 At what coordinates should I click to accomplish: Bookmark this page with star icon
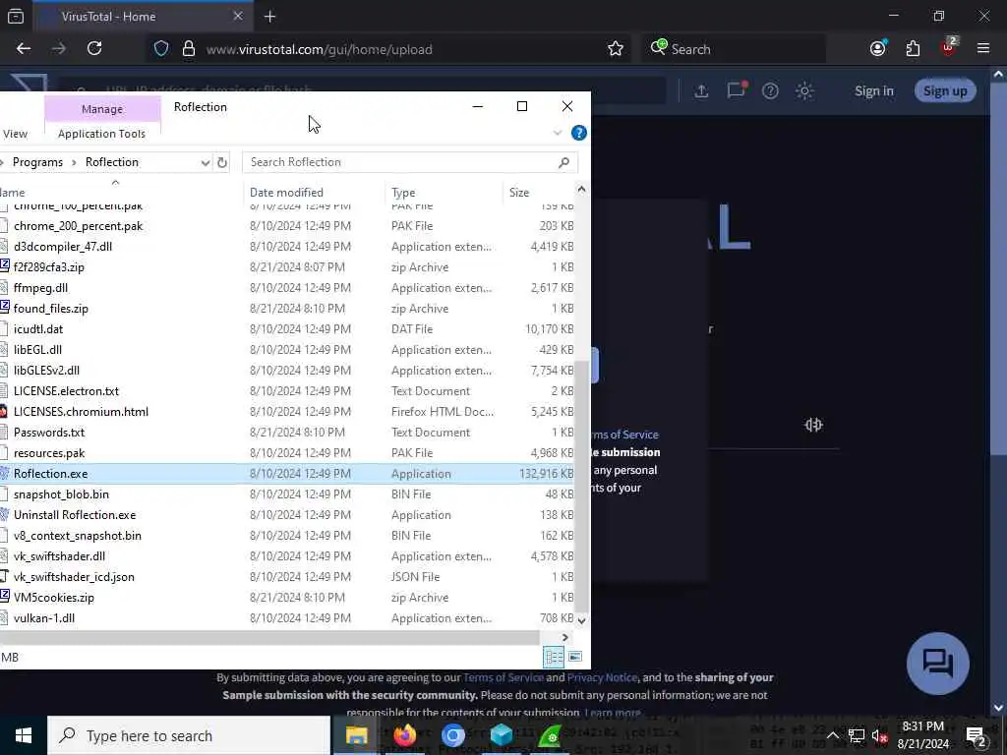pyautogui.click(x=616, y=49)
